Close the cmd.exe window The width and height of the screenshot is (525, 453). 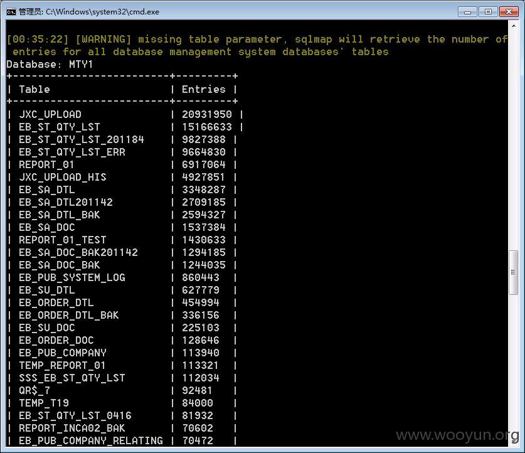coord(509,12)
